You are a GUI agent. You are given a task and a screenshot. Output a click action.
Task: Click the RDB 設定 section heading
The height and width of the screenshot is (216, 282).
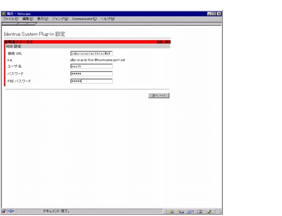(x=14, y=47)
